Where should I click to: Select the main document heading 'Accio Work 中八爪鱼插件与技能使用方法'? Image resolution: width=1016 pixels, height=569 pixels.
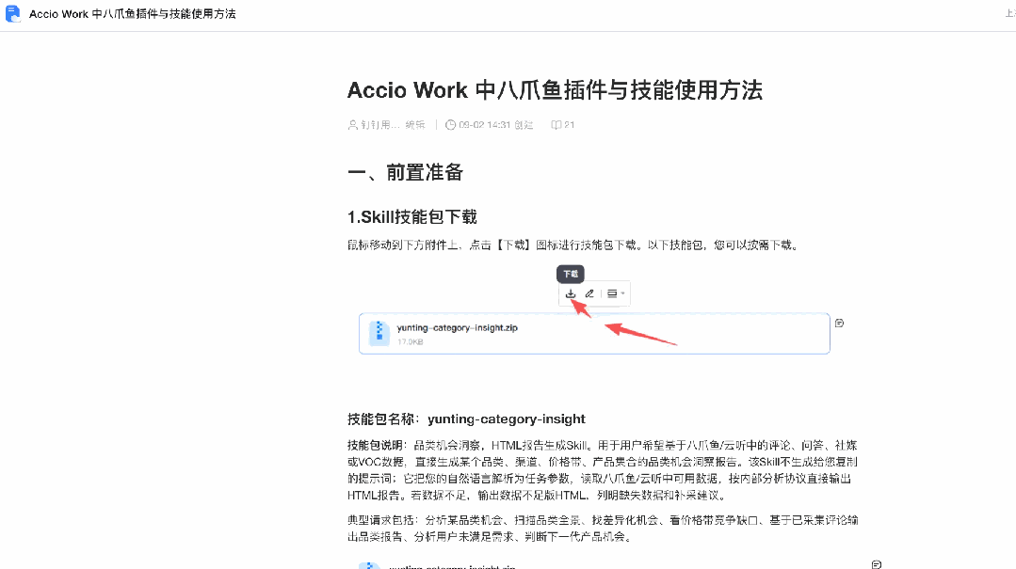[555, 90]
